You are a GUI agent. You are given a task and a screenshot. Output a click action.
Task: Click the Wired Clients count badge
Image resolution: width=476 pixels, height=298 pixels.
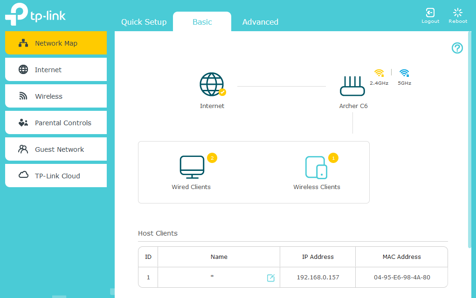click(x=212, y=158)
